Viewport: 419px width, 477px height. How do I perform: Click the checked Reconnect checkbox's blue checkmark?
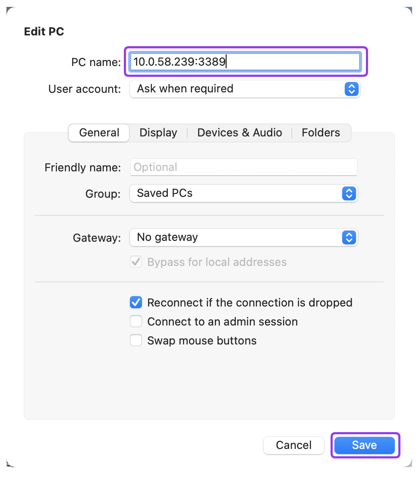click(136, 302)
